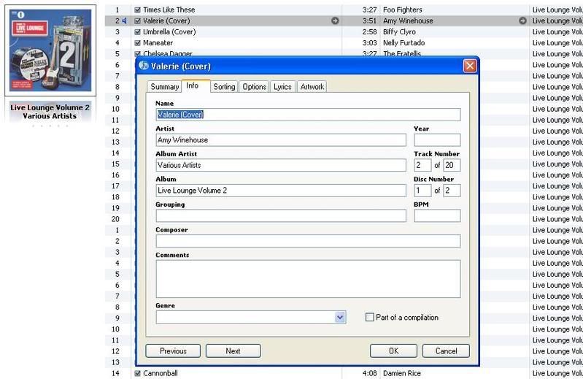Select the Cannonball track name
This screenshot has width=583, height=379.
click(161, 373)
